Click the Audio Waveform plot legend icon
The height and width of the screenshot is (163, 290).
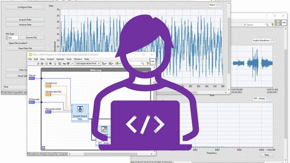pyautogui.click(x=273, y=41)
